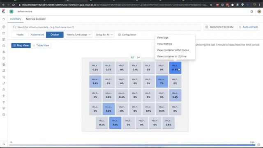Screen dimensions: 263x148
Task: Open the Kibana home logo
Action: 4,12
